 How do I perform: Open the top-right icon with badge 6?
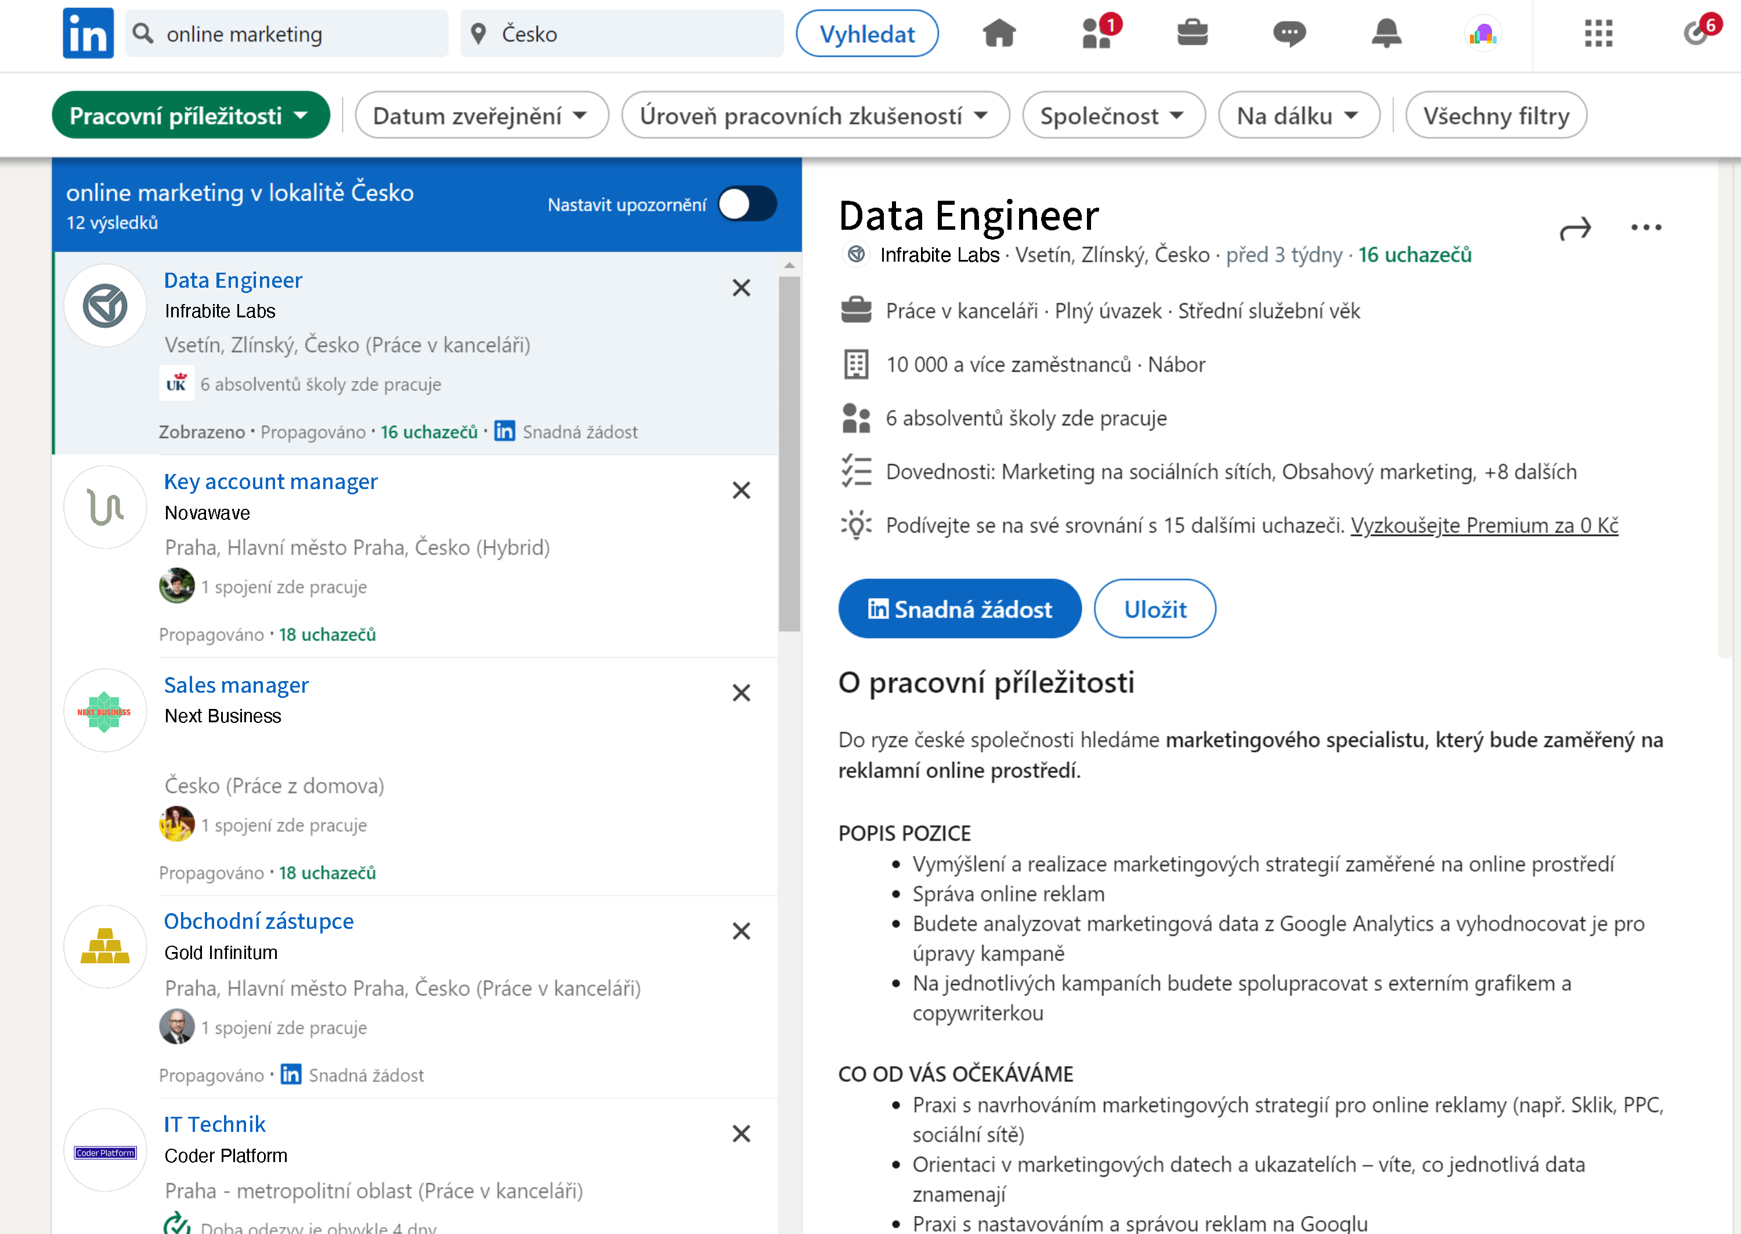point(1702,31)
